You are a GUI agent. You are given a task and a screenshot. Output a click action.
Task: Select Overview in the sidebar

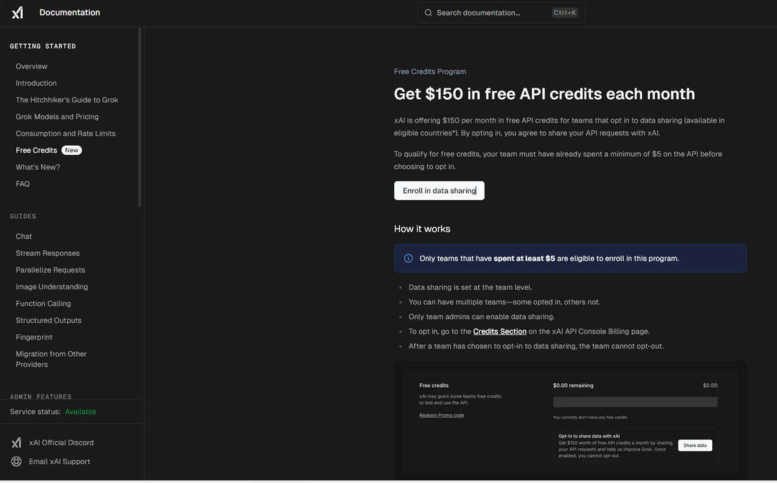[x=32, y=67]
